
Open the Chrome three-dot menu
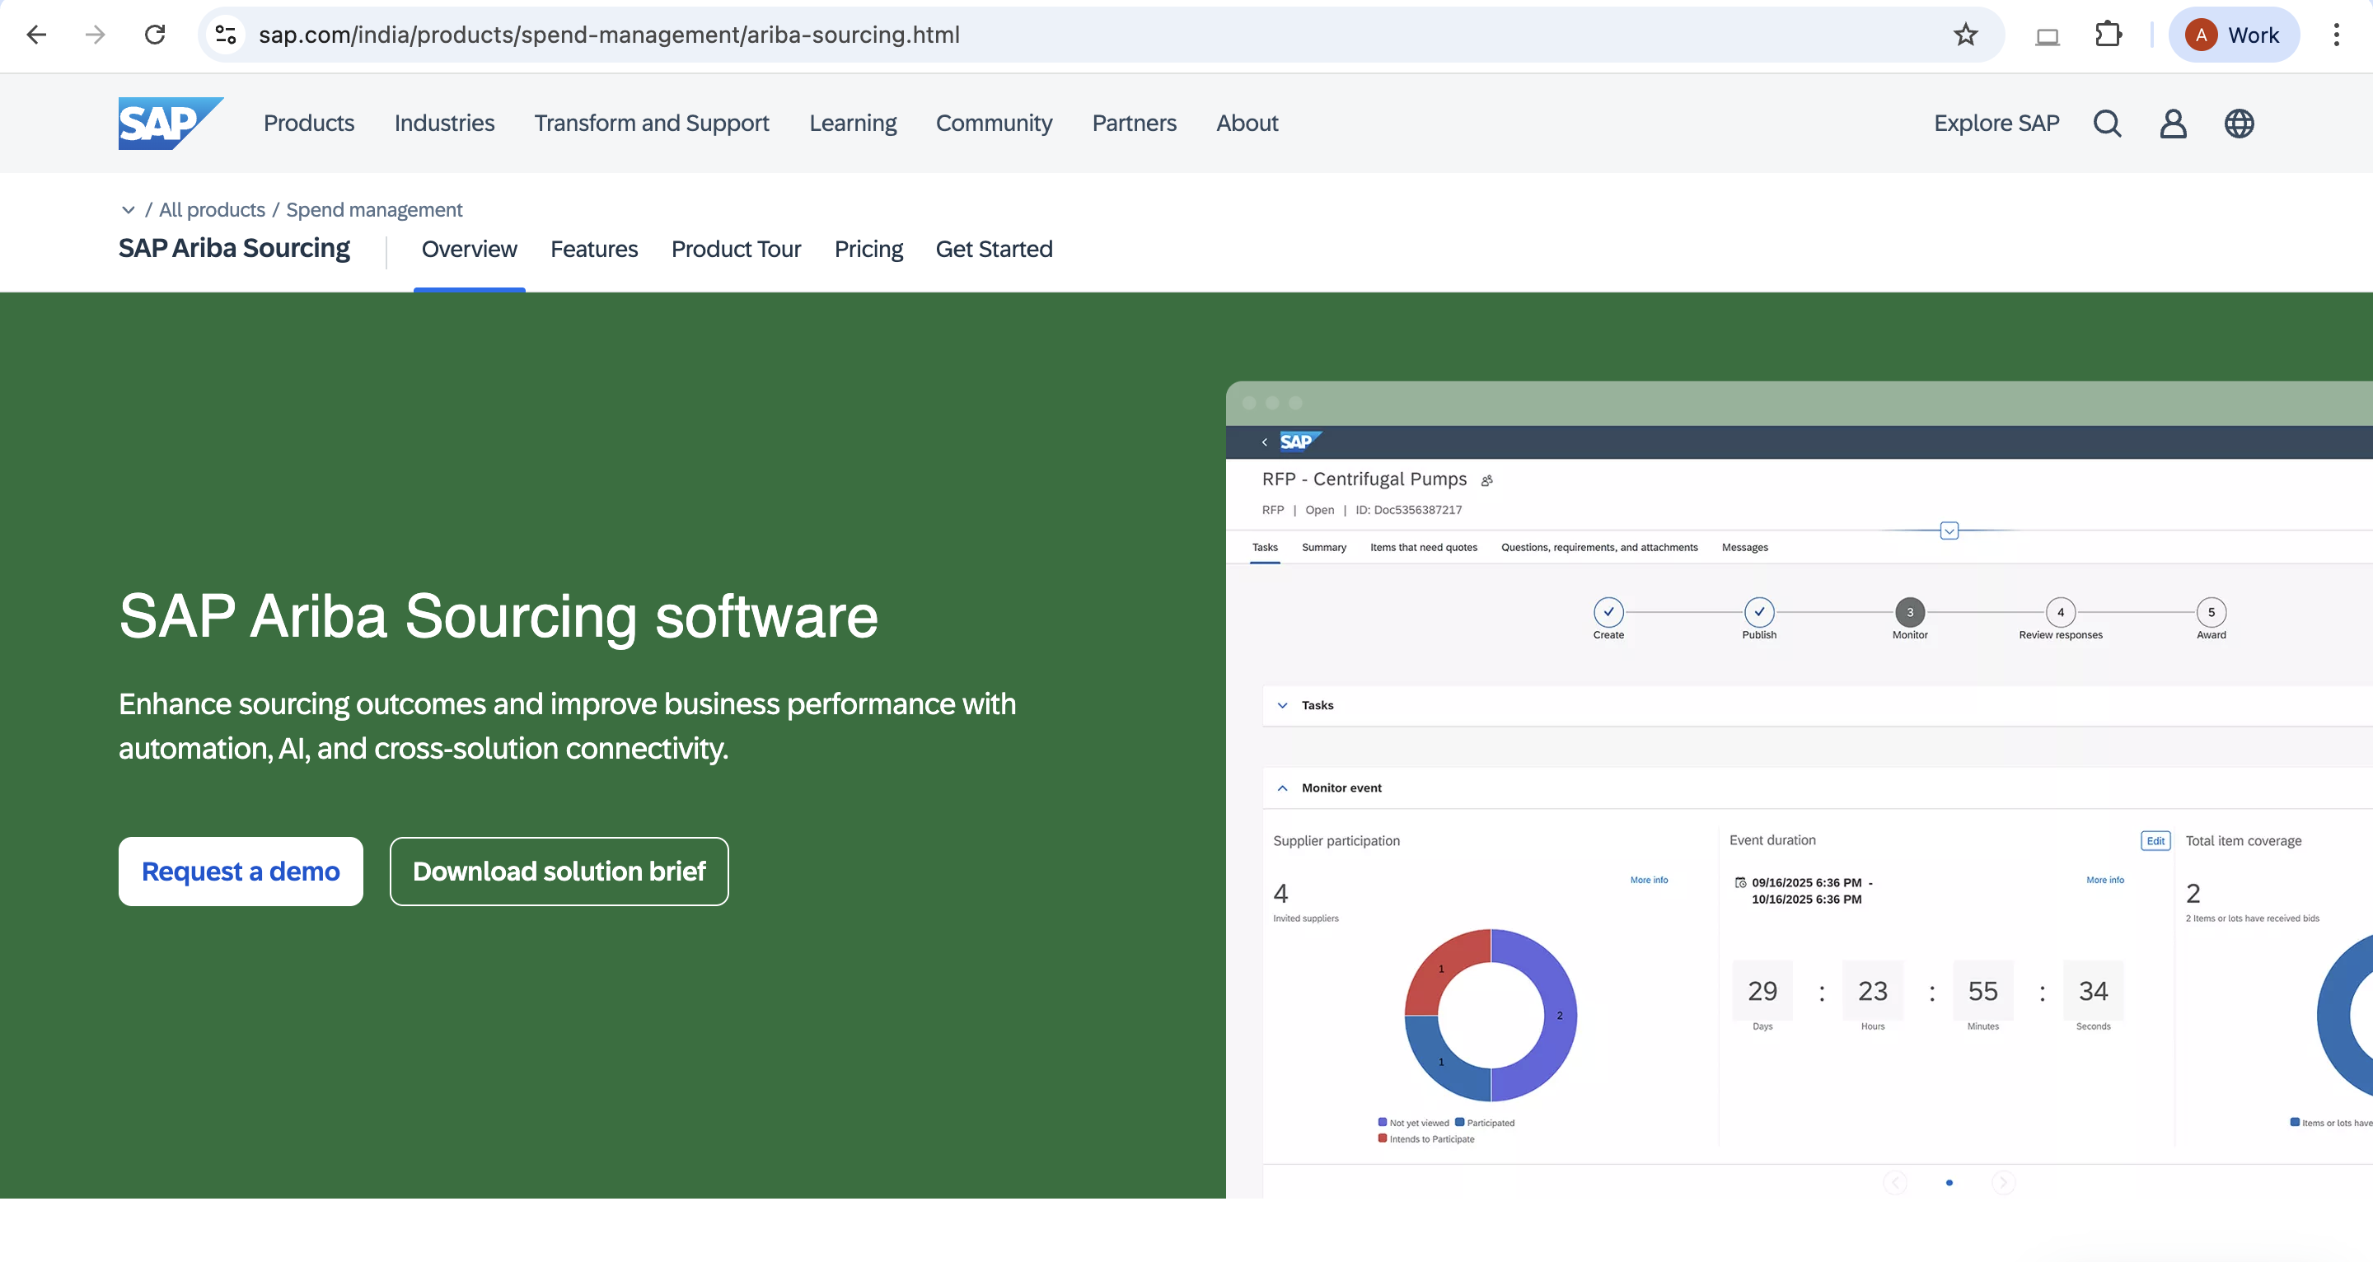(x=2337, y=34)
